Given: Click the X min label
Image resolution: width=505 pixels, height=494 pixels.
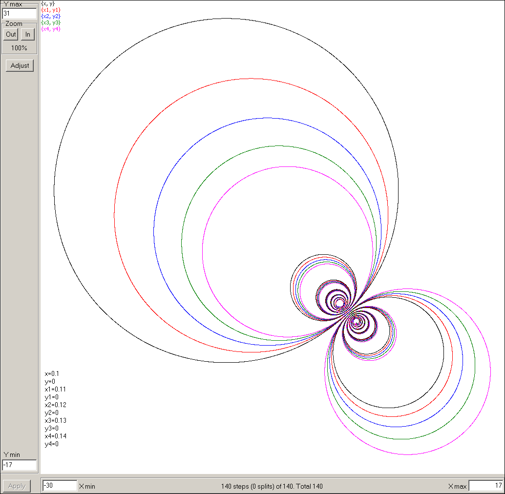Looking at the screenshot, I should coord(87,486).
